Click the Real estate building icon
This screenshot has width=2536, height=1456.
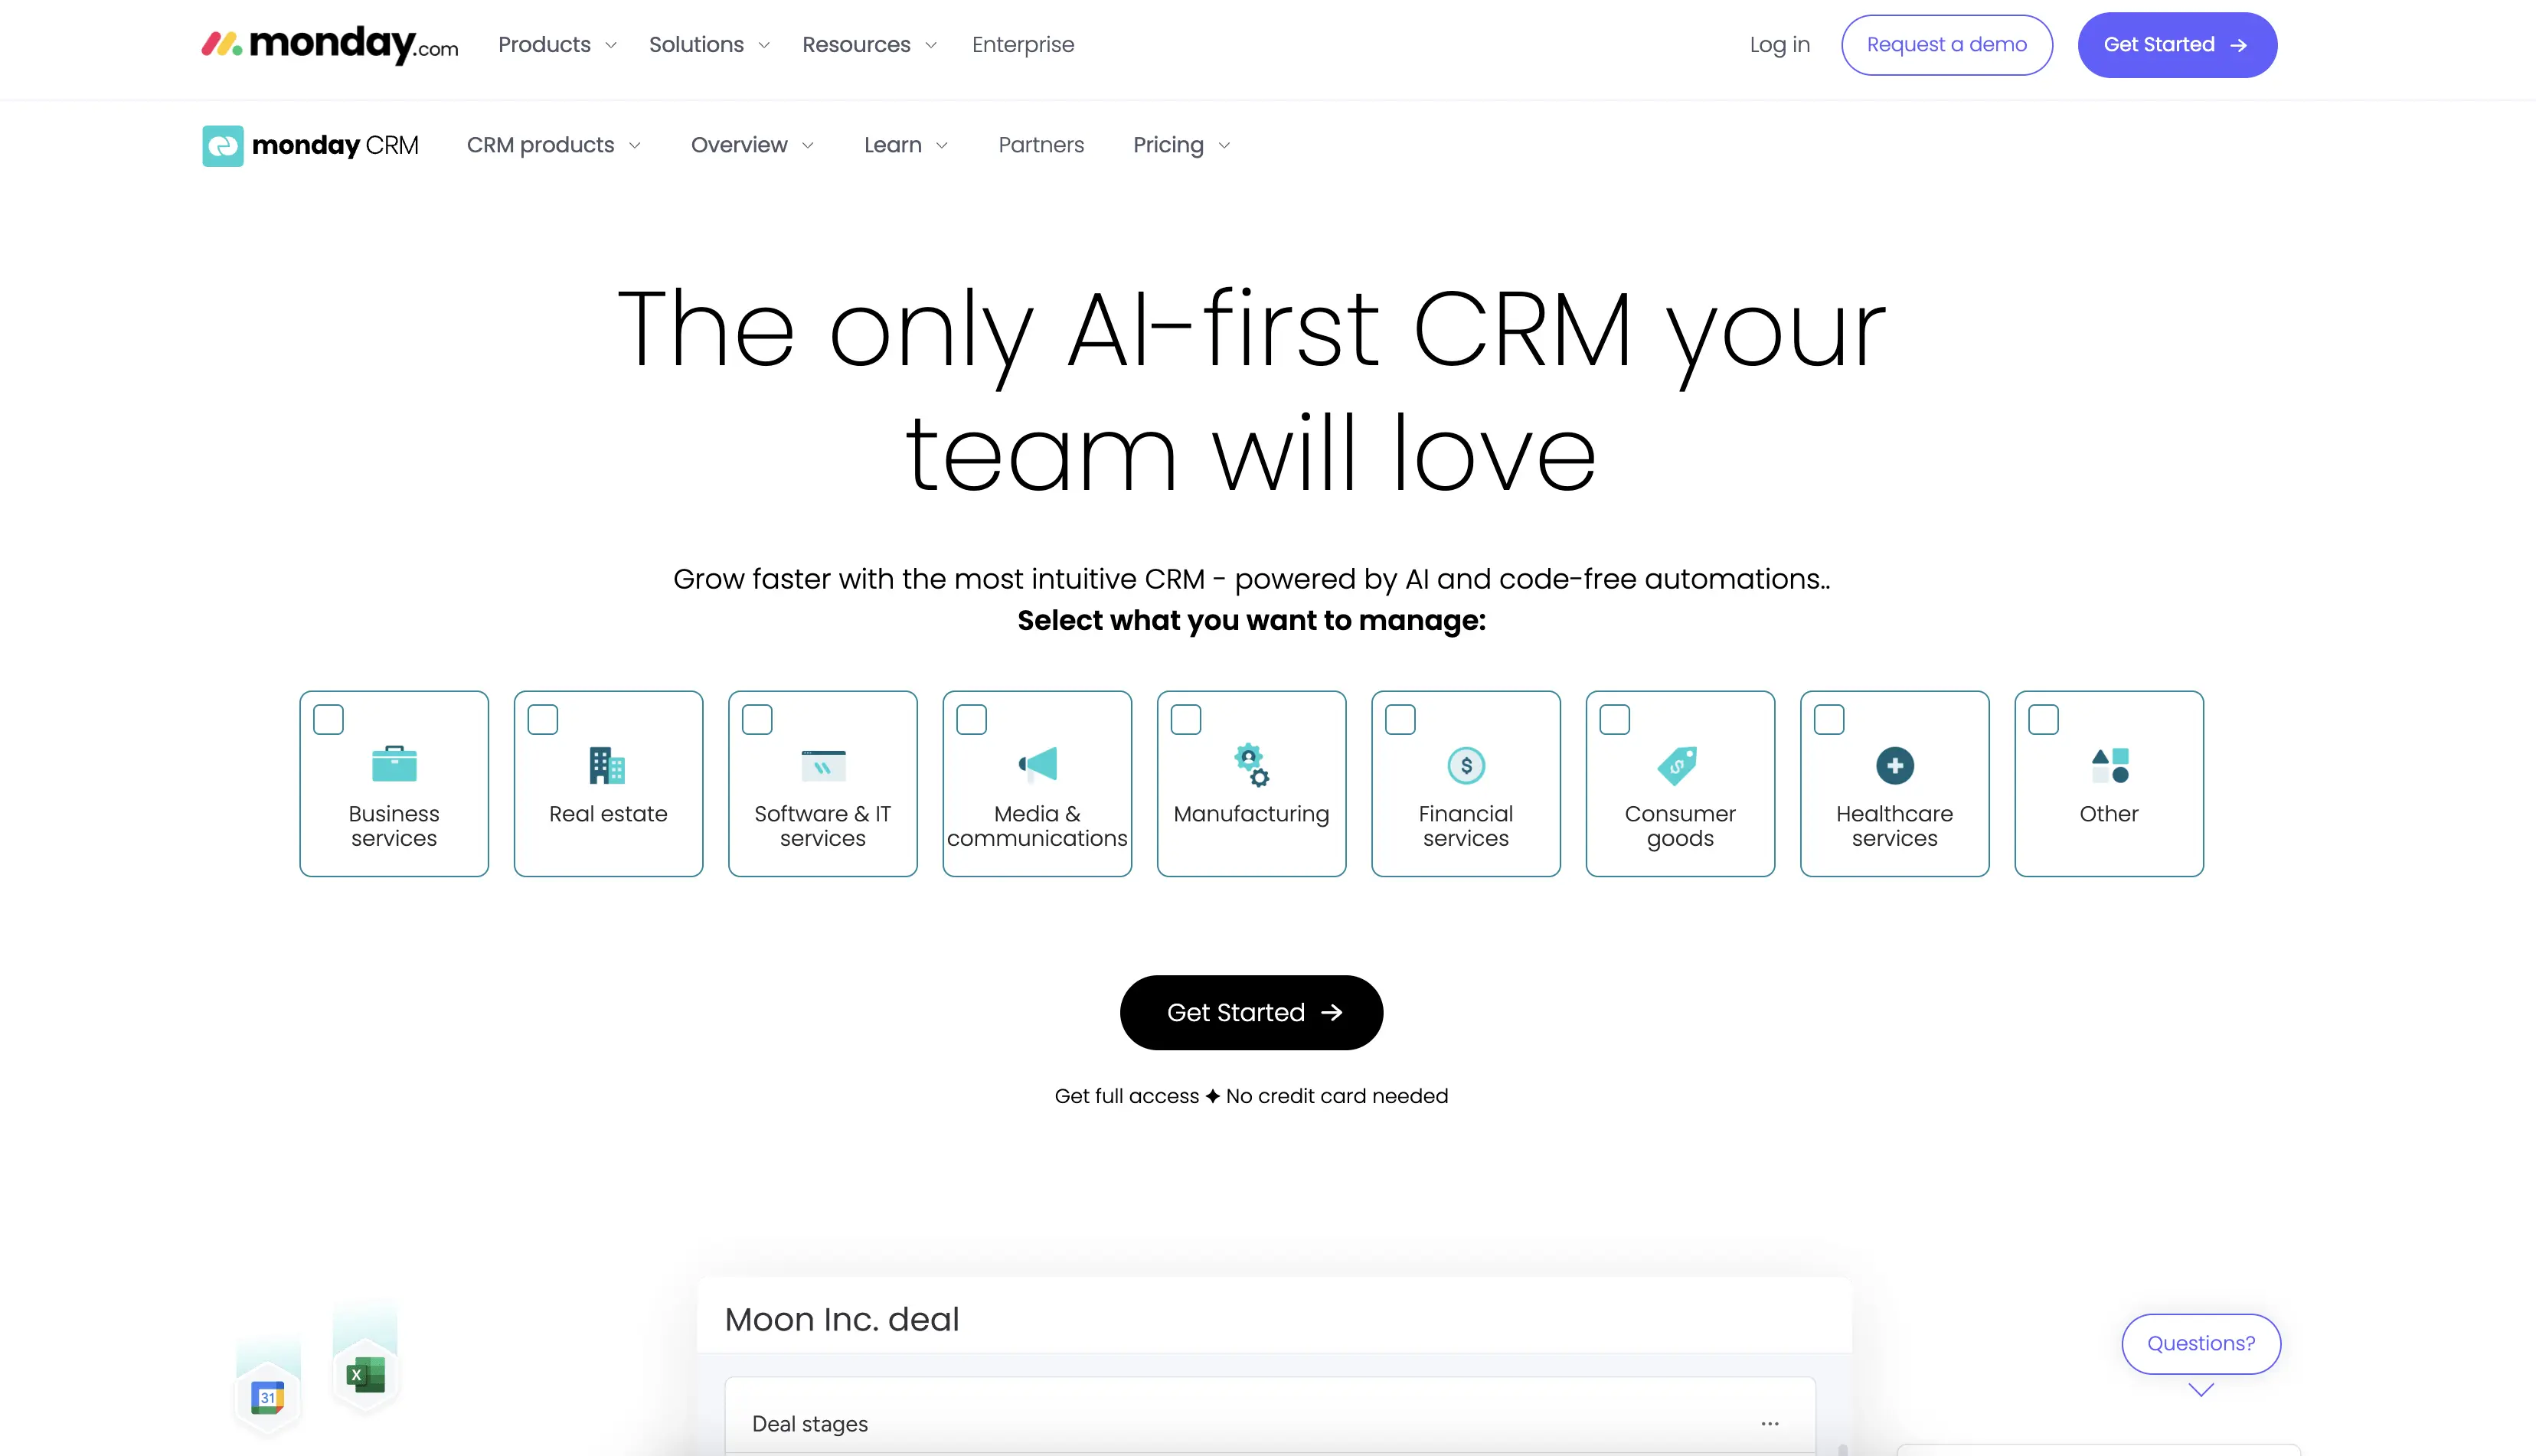[607, 765]
